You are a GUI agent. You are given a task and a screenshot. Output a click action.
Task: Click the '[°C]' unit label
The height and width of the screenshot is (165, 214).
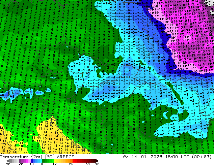(50, 157)
